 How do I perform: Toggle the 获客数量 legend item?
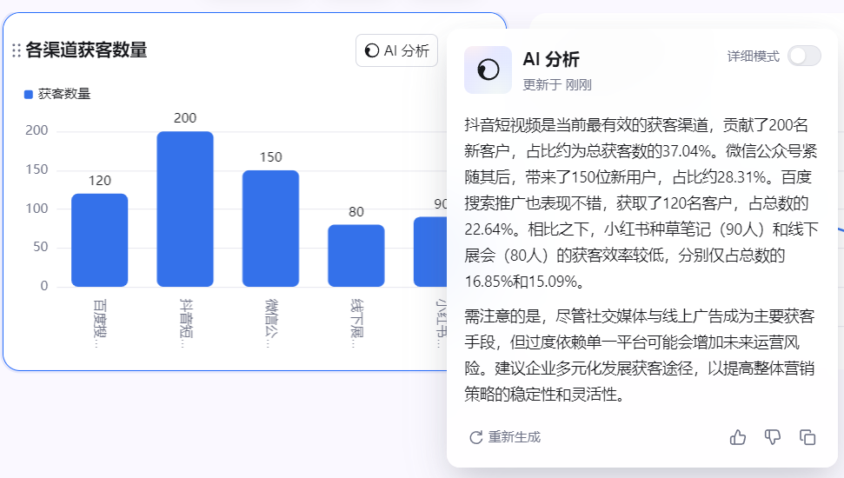57,94
